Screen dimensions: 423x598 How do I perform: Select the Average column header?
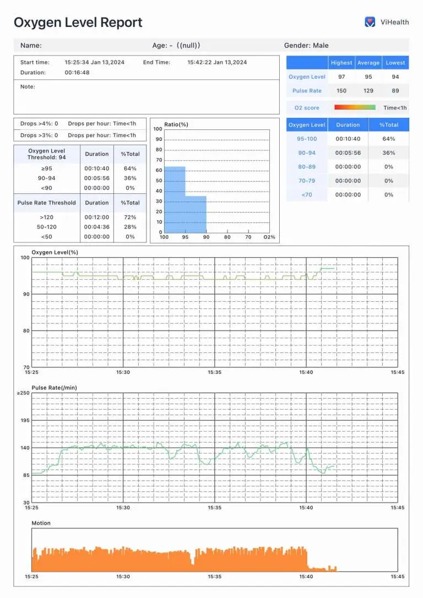pos(368,63)
